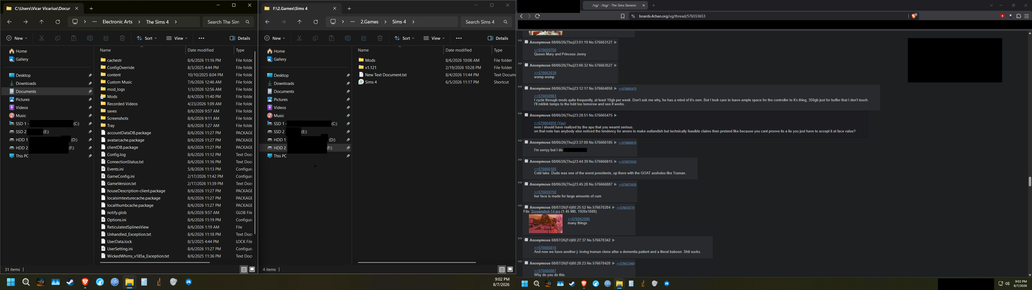Tick the checkbox for post No.576666815
This screenshot has height=290, width=1032.
tap(526, 161)
